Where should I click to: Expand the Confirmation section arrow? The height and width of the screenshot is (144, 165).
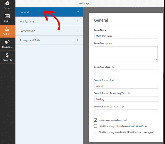pos(78,31)
